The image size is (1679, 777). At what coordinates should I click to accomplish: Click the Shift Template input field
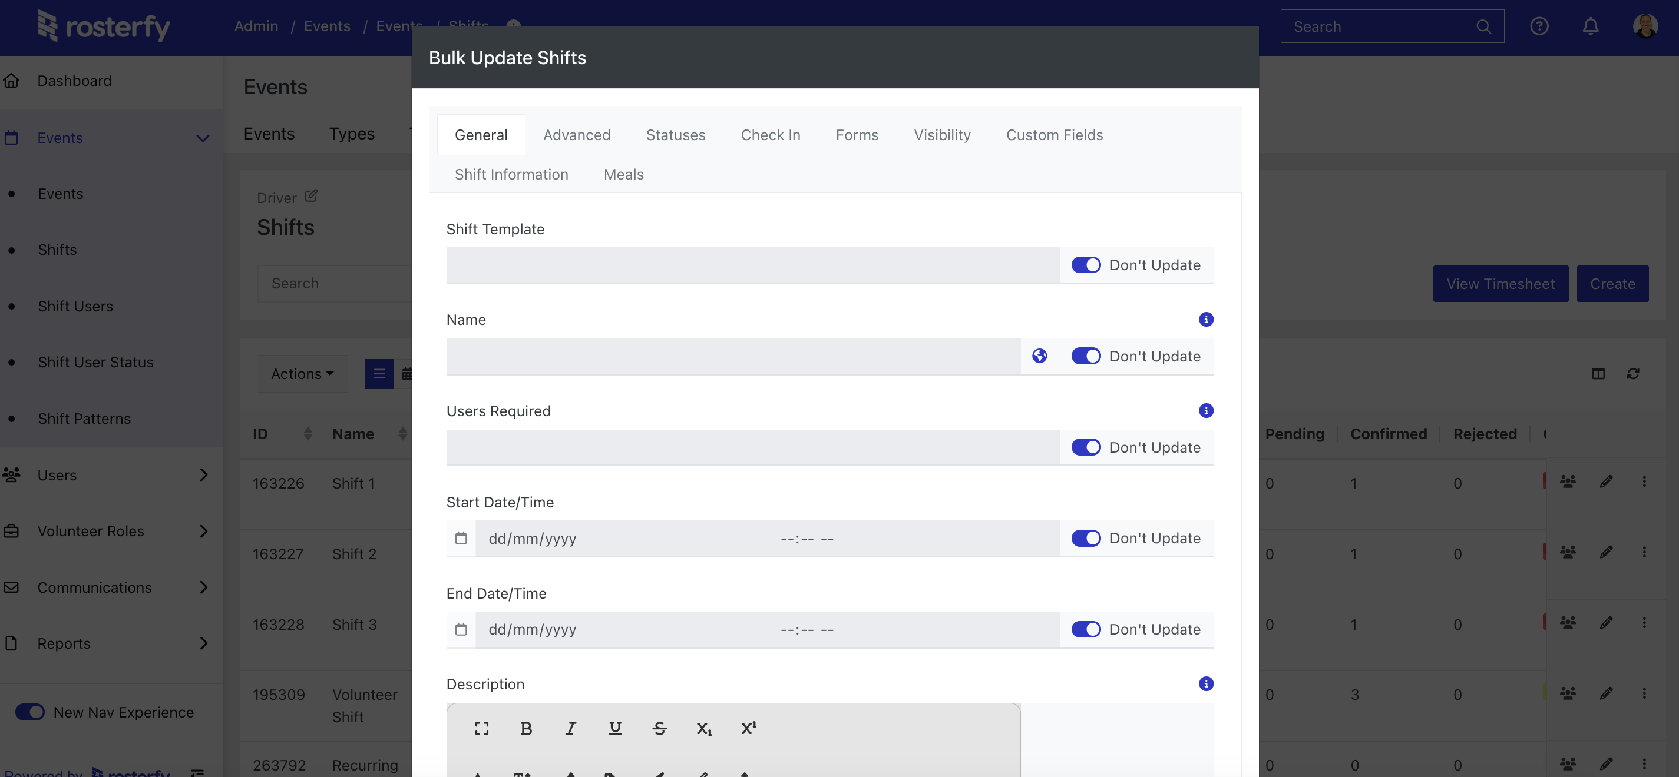tap(753, 265)
